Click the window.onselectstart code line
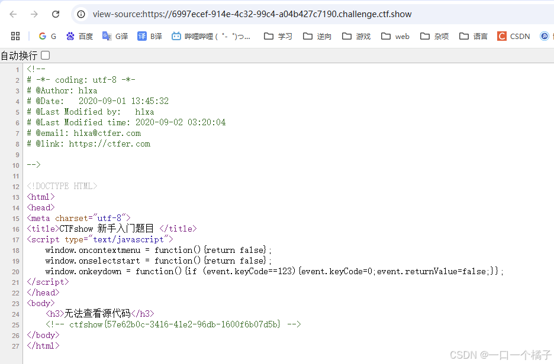554x364 pixels. [158, 261]
